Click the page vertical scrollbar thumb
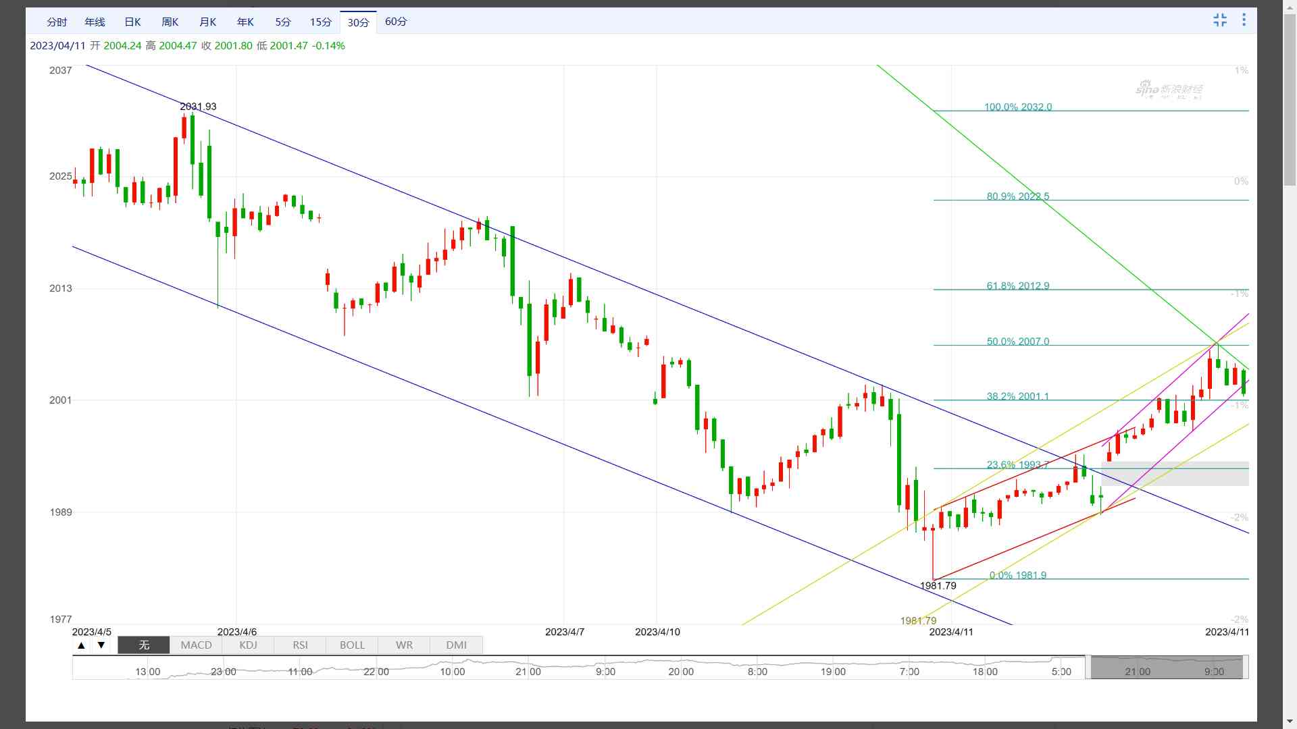This screenshot has height=729, width=1297. [1290, 101]
